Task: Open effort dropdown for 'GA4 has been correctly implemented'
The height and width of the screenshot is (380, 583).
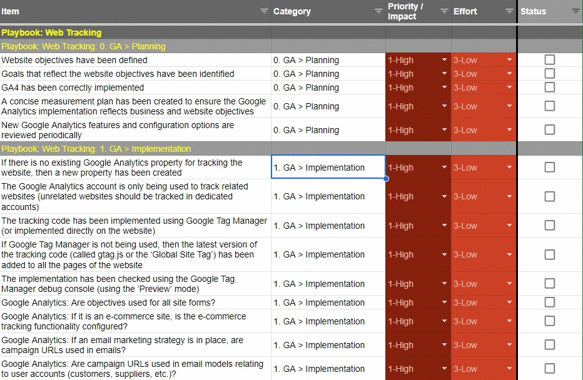Action: [x=509, y=87]
